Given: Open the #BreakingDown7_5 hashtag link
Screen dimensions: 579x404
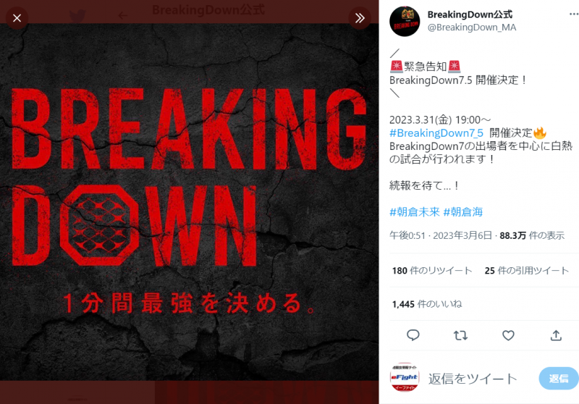Looking at the screenshot, I should [x=436, y=133].
